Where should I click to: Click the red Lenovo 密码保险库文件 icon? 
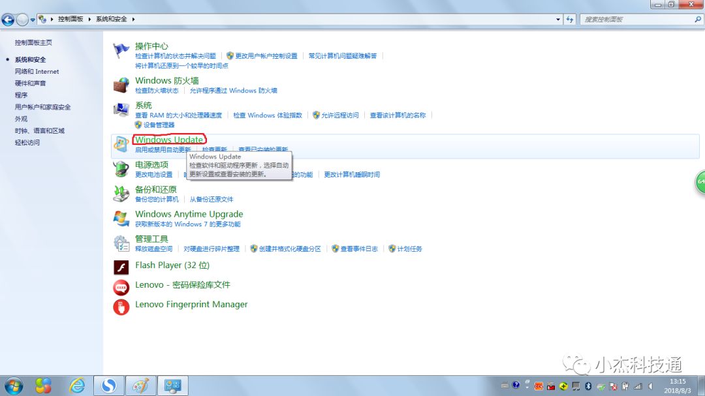[121, 287]
